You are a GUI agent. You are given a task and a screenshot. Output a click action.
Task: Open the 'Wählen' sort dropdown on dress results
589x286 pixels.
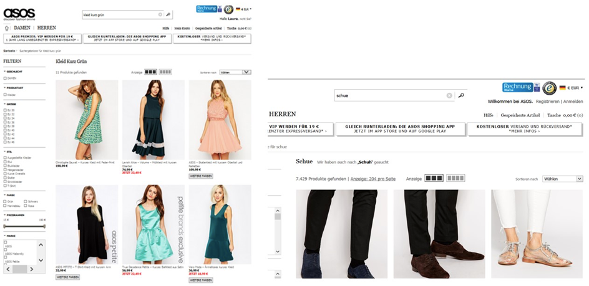pos(235,72)
